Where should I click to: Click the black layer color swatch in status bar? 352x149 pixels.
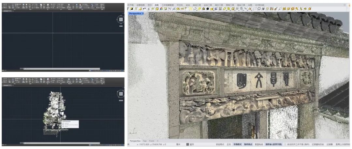187,144
